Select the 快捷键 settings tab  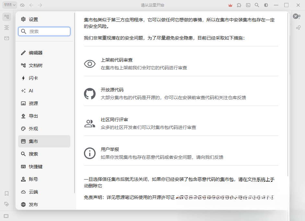44,167
